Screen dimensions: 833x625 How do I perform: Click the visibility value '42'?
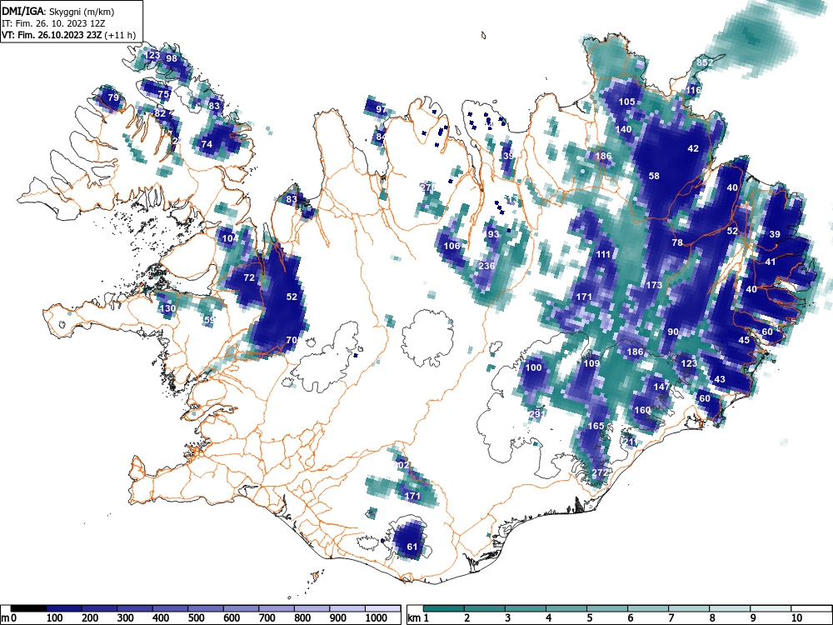pos(693,148)
